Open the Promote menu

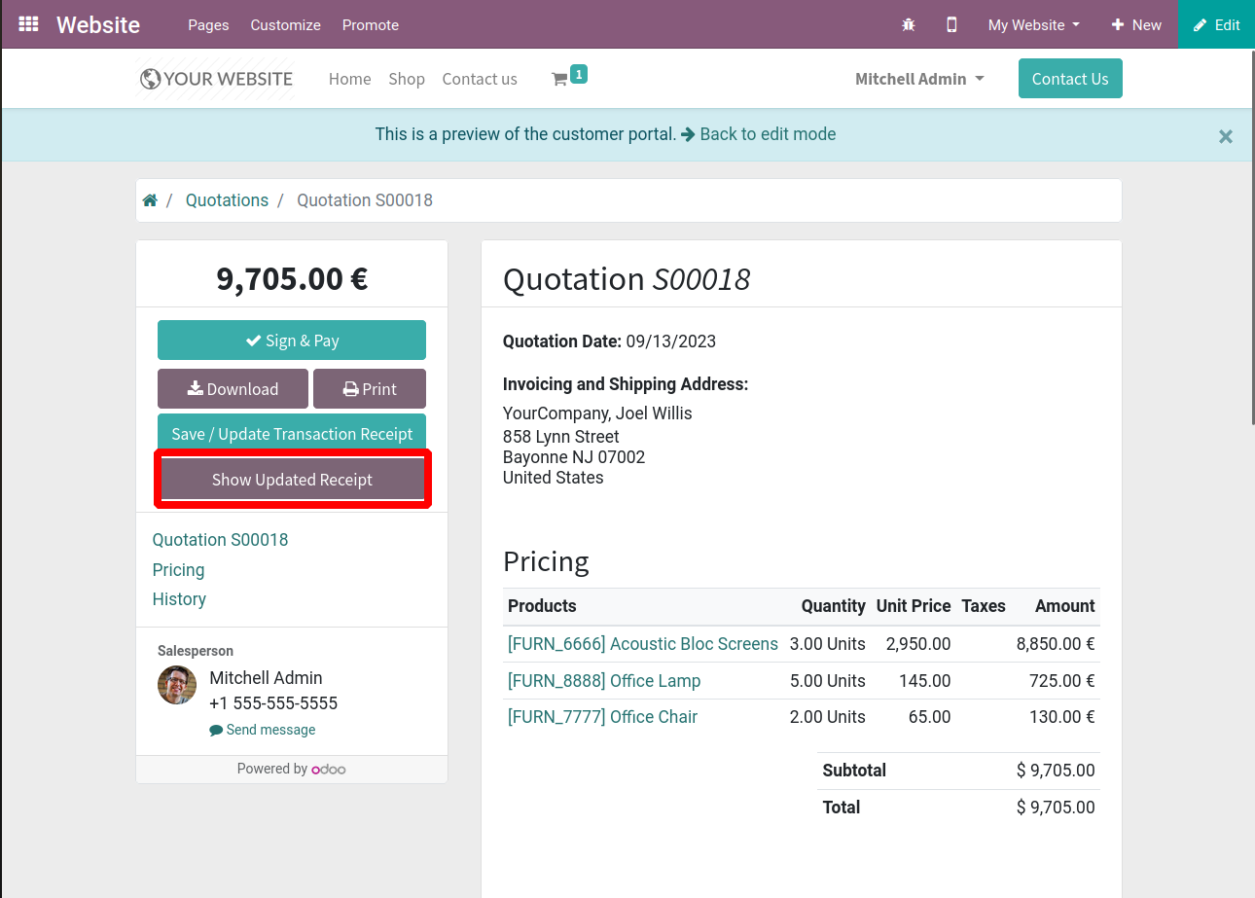click(370, 24)
